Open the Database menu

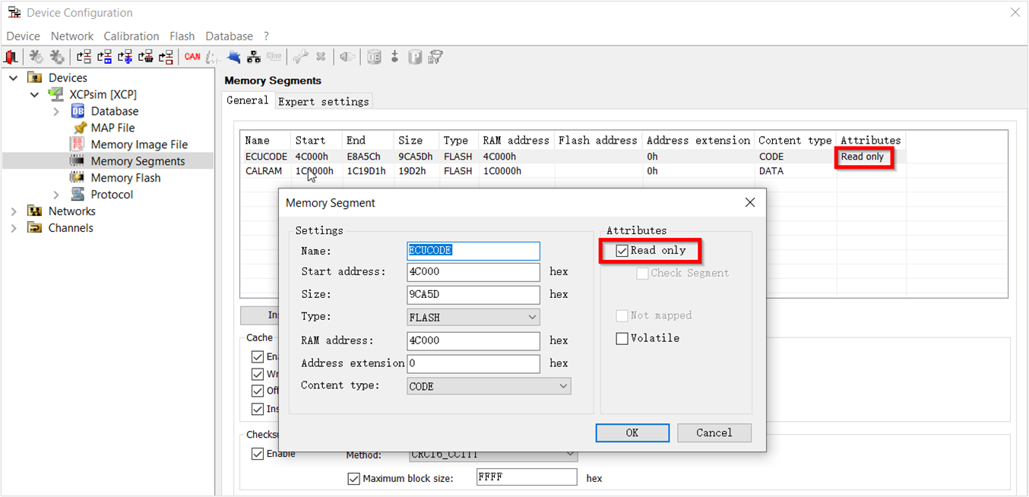coord(229,36)
